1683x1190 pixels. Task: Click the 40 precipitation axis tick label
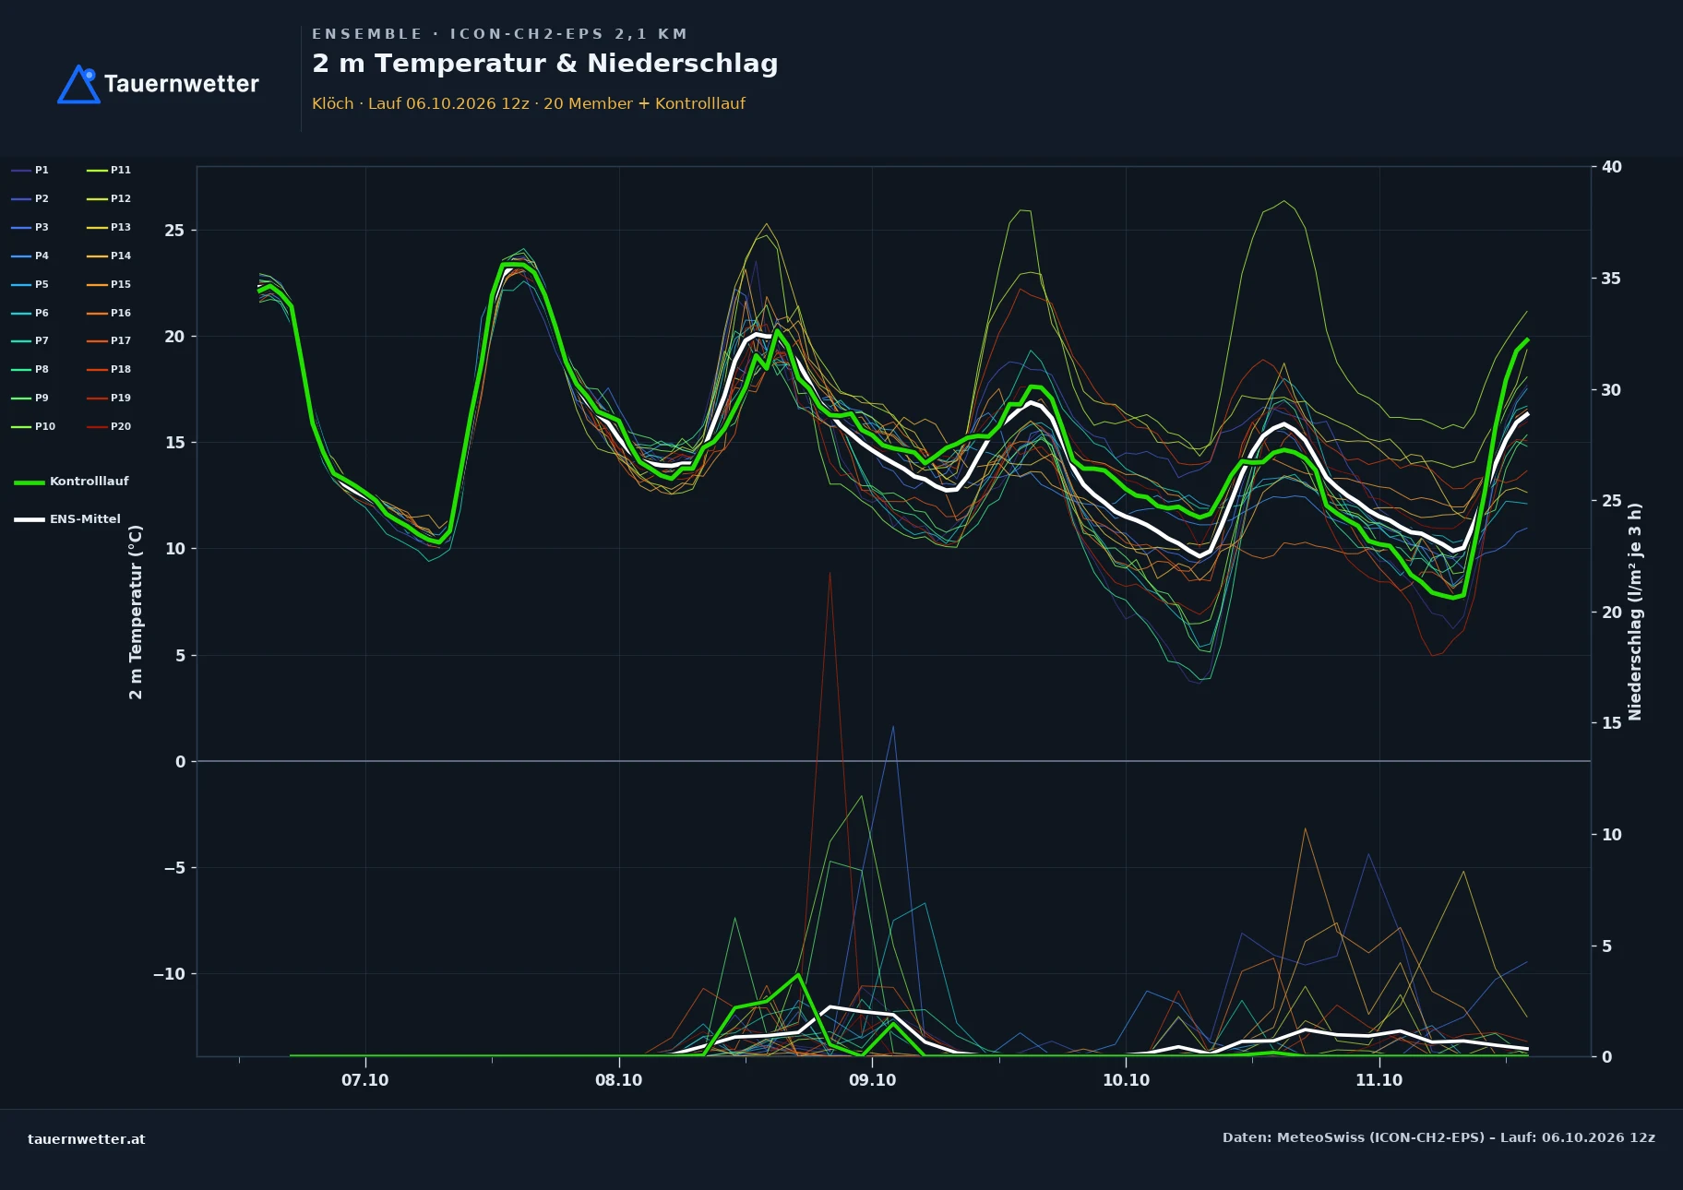point(1612,167)
